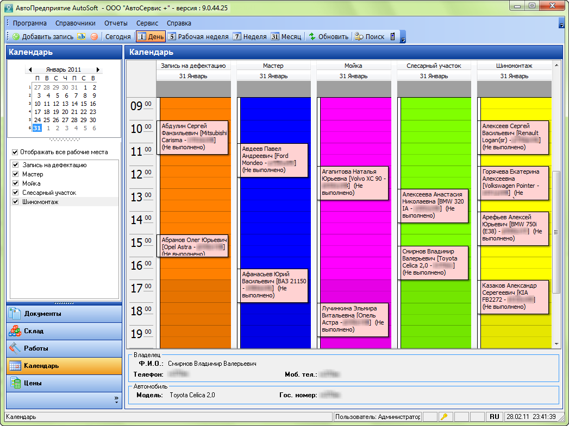Viewport: 569px width, 426px height.
Task: Open the 'Справочники' menu
Action: pyautogui.click(x=76, y=23)
